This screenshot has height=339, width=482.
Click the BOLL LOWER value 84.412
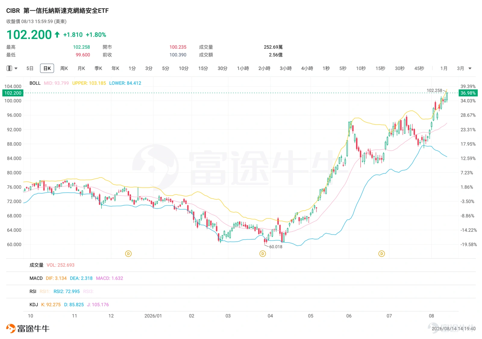125,83
